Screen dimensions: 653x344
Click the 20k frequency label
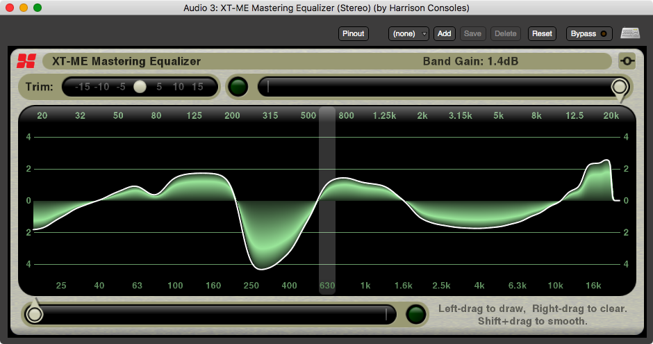click(x=611, y=116)
